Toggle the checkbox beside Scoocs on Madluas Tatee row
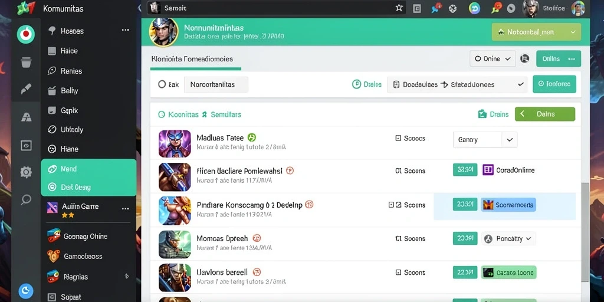The height and width of the screenshot is (302, 604). tap(398, 138)
